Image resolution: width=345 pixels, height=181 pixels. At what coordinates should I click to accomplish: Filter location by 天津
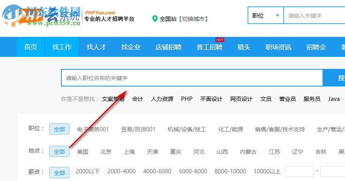(x=152, y=152)
